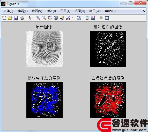
Task: Click the original fingerprint image 原始图像
Action: click(x=44, y=49)
